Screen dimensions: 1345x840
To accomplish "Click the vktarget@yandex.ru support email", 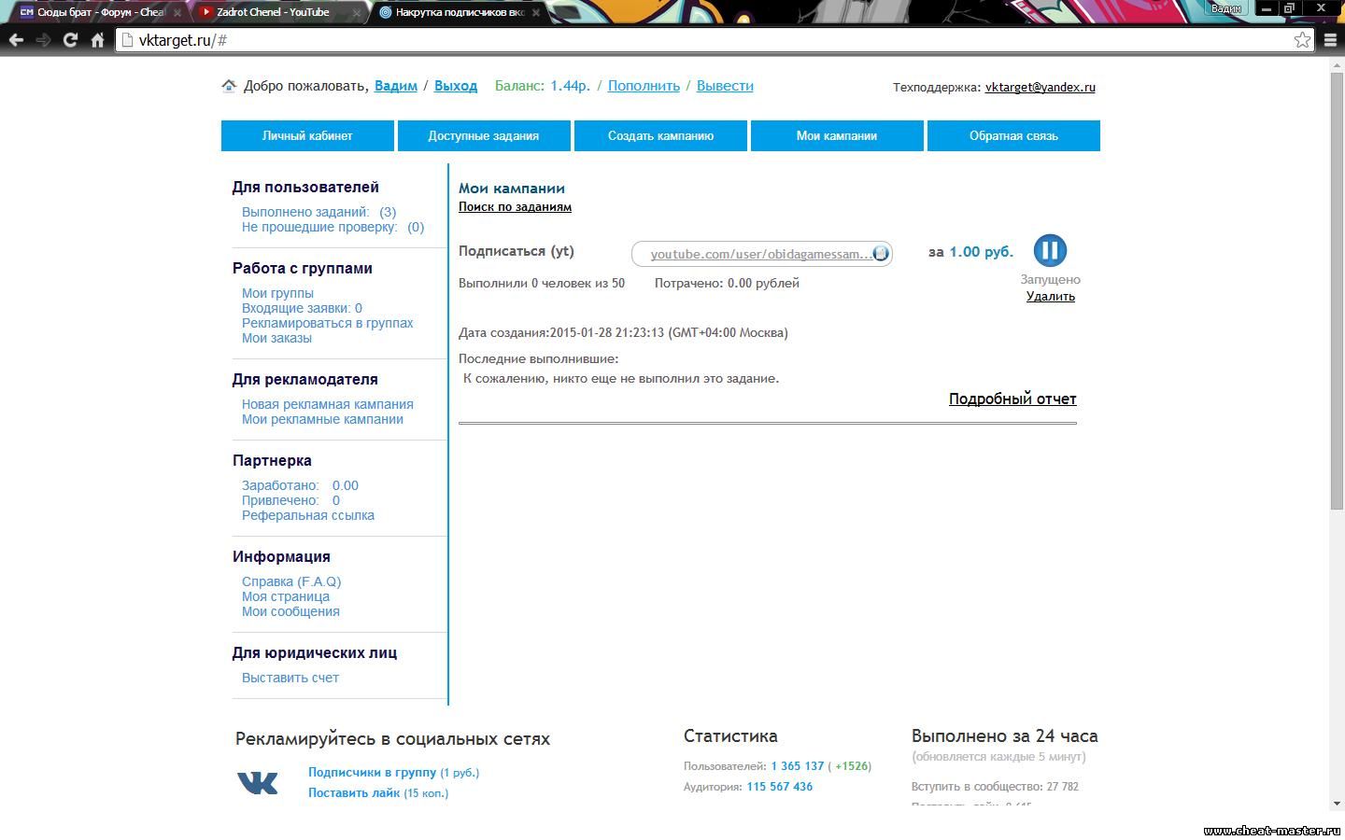I will 1041,87.
